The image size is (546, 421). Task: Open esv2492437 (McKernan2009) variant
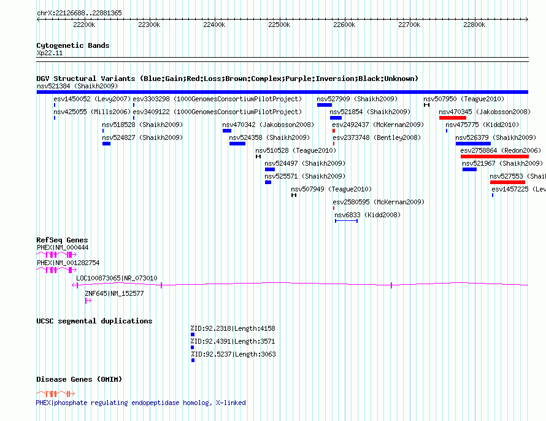pyautogui.click(x=378, y=125)
